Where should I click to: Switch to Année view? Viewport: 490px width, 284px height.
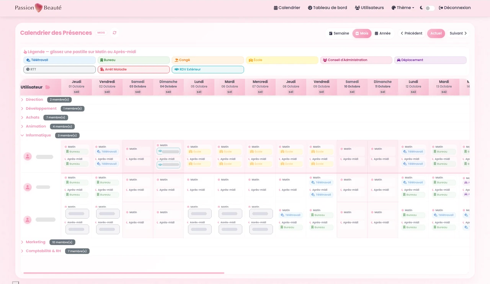click(382, 33)
